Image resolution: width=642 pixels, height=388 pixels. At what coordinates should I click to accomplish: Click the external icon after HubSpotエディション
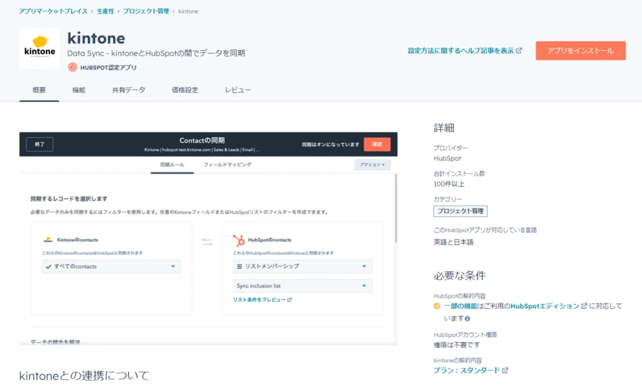tap(584, 306)
